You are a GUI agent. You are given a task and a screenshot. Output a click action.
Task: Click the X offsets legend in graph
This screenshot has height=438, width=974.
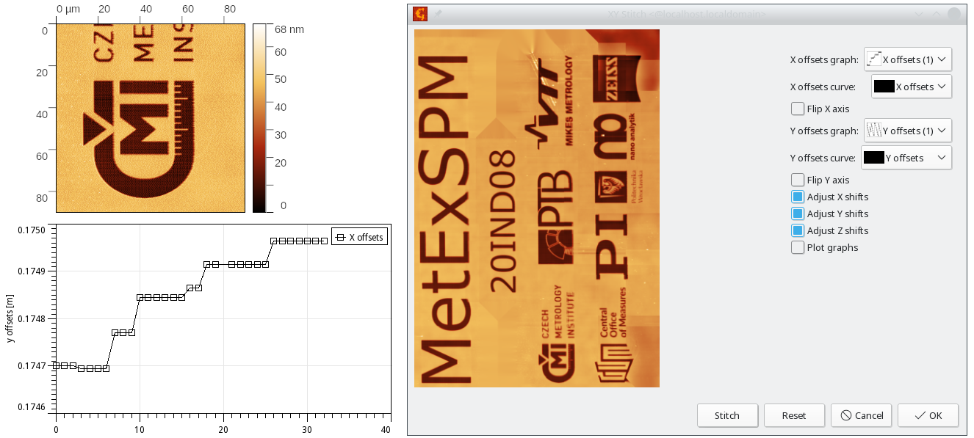[x=358, y=237]
